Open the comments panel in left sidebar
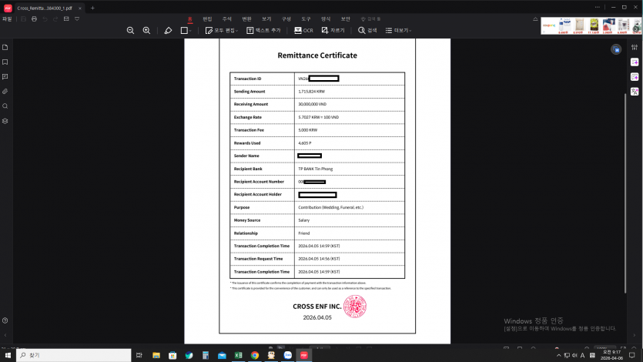This screenshot has width=643, height=362. click(x=5, y=77)
